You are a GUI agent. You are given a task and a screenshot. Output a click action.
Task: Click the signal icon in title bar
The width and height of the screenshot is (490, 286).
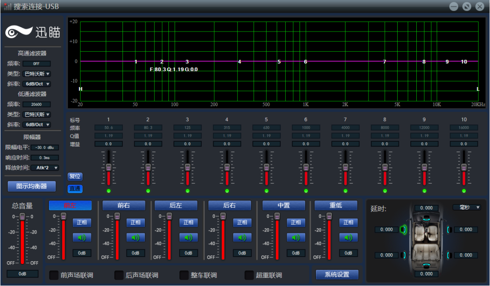(8, 6)
